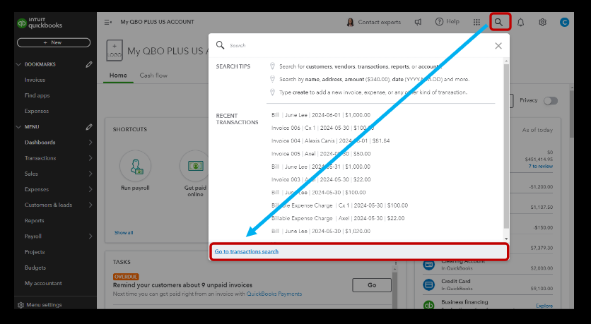Click the add logo placeholder
The width and height of the screenshot is (591, 324).
(115, 50)
